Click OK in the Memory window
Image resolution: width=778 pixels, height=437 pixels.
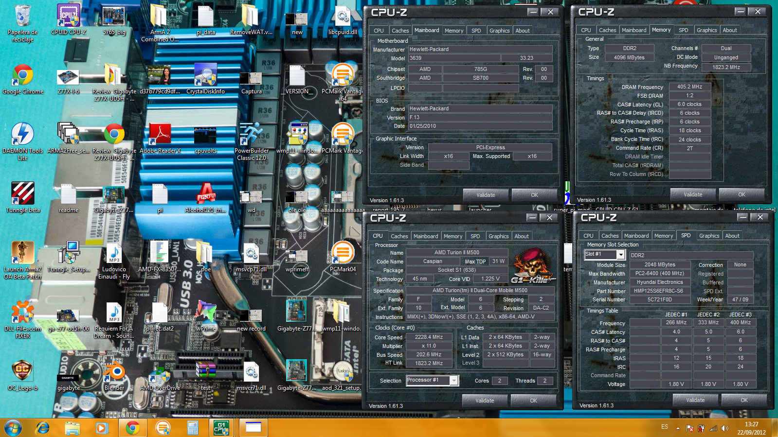pyautogui.click(x=742, y=194)
